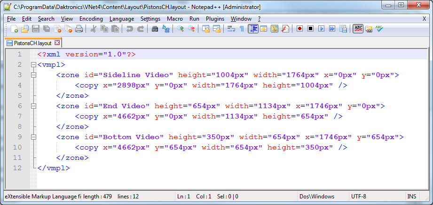Collapse the Bottom Video zone fold marker
This screenshot has width=433, height=205.
(x=33, y=137)
